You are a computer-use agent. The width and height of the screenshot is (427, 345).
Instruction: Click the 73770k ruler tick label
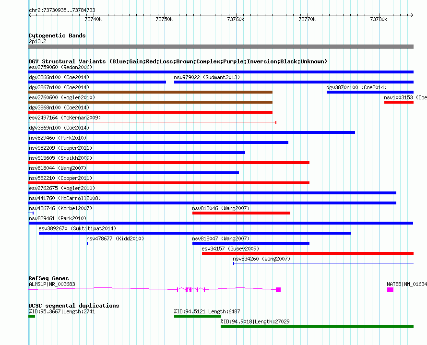tap(307, 19)
